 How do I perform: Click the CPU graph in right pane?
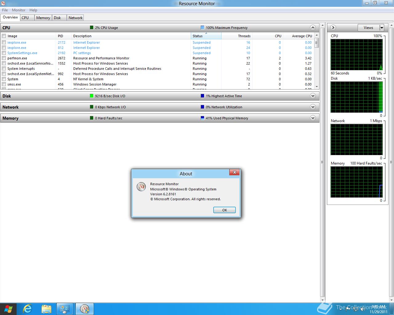click(357, 55)
